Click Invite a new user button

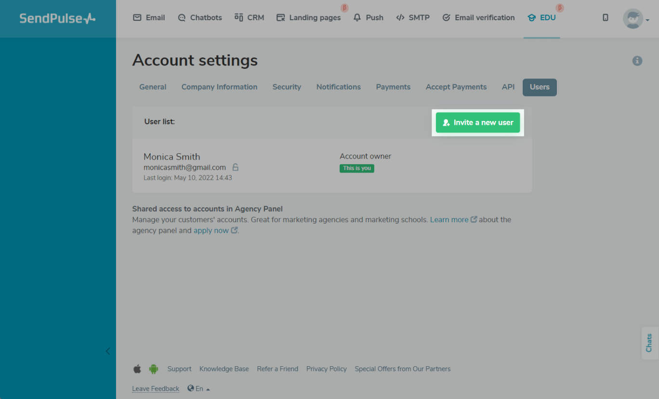(x=478, y=122)
